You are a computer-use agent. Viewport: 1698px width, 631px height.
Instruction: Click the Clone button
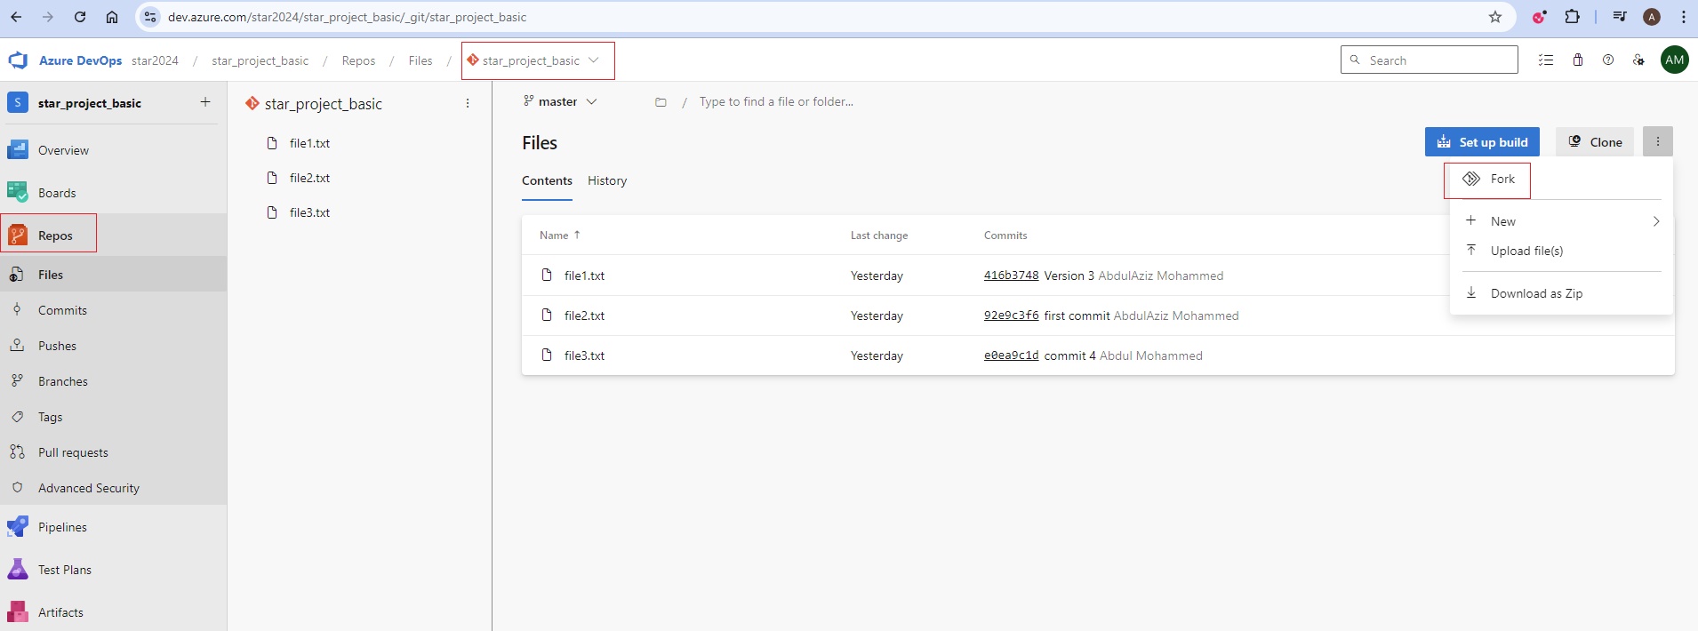1595,142
